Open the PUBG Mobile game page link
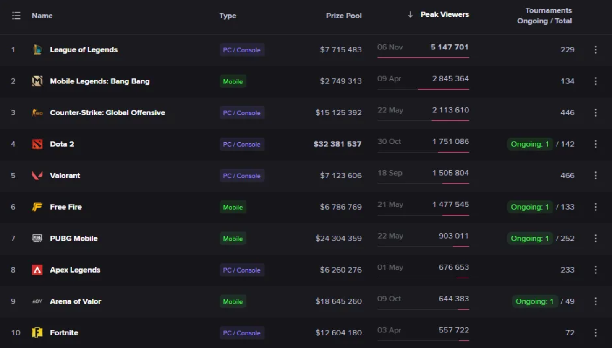612x348 pixels. click(73, 238)
